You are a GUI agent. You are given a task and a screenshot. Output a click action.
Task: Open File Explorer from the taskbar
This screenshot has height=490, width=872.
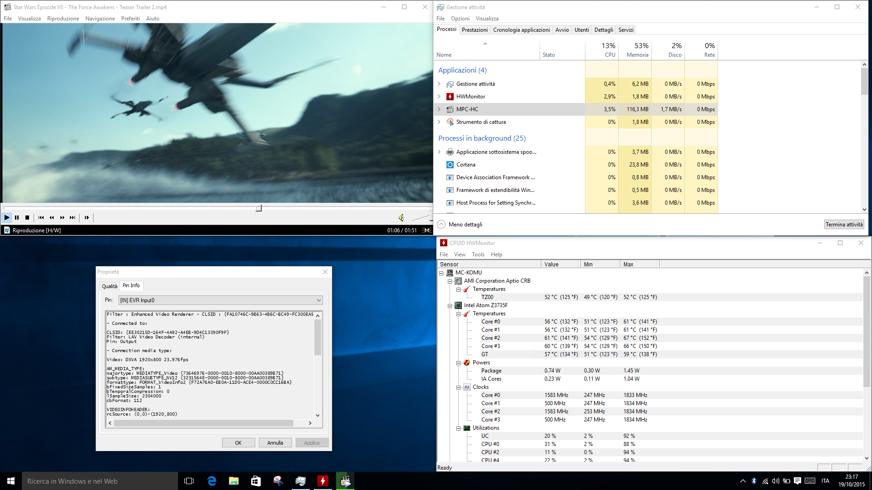click(234, 481)
